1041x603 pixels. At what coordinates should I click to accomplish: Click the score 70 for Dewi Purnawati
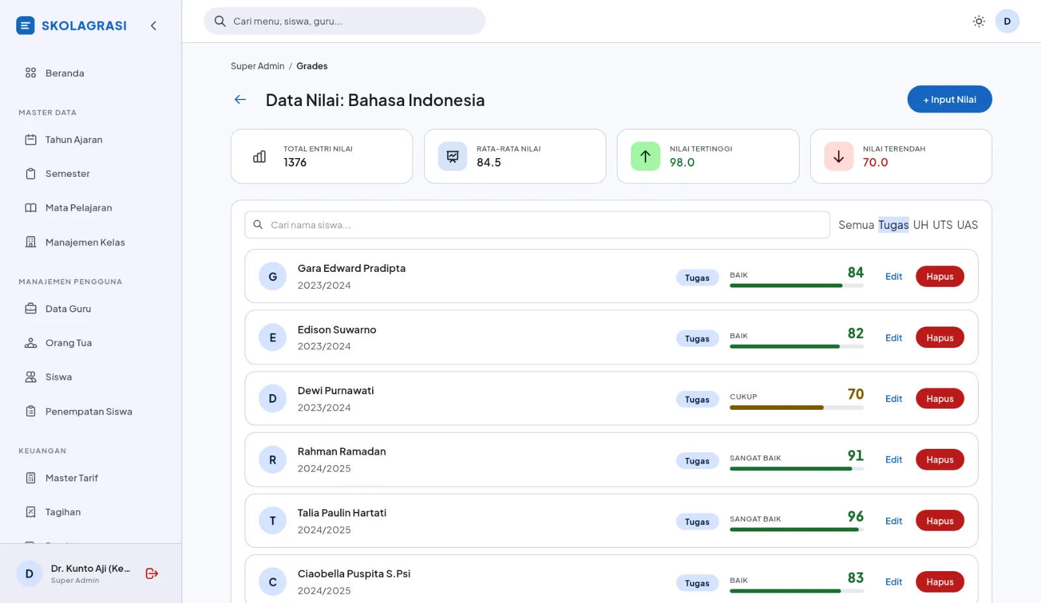[x=856, y=394]
